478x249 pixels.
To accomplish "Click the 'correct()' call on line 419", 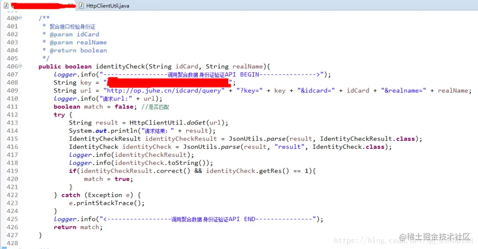I will 173,171.
